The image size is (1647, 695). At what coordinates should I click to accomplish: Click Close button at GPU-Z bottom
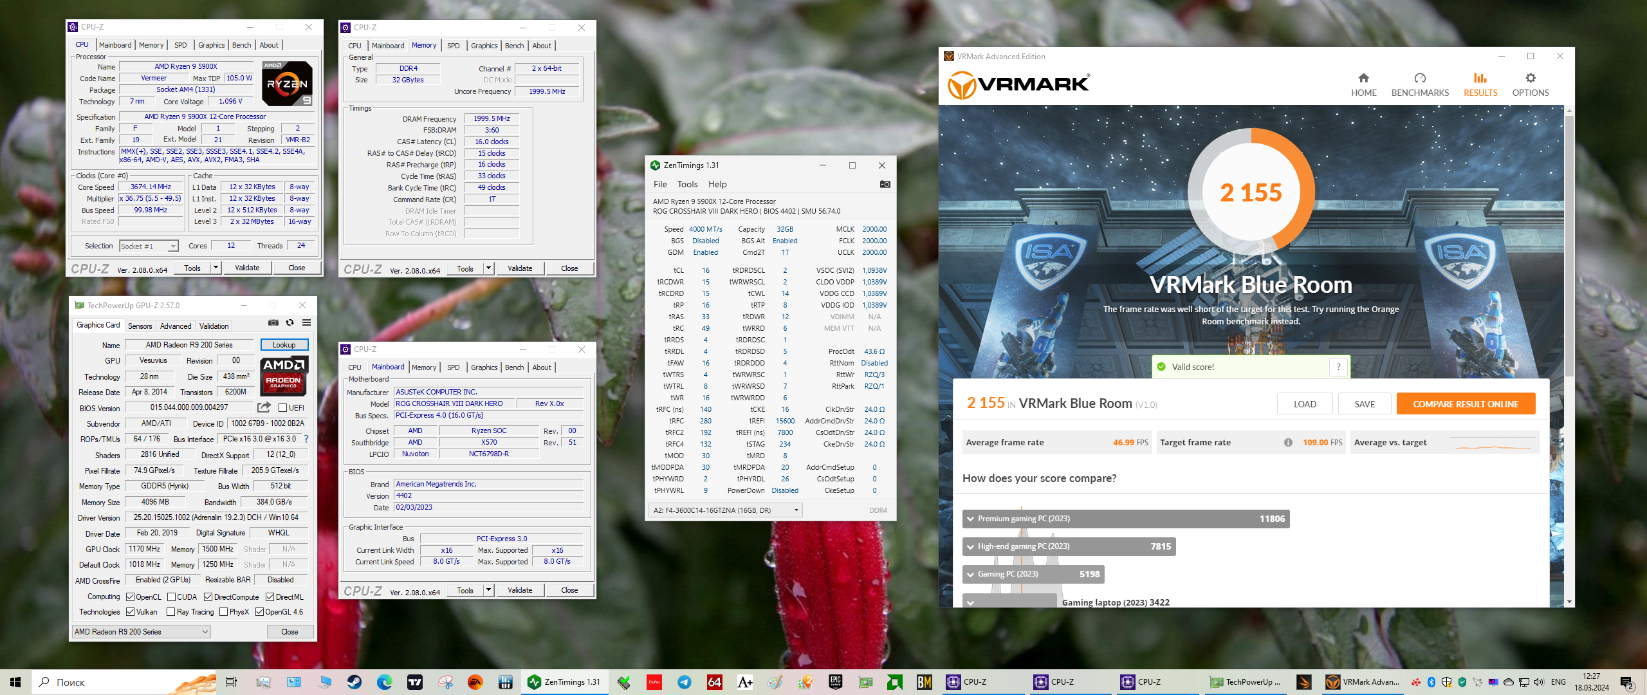[290, 632]
